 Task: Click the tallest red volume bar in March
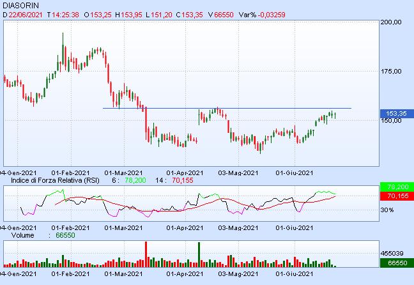pyautogui.click(x=146, y=254)
